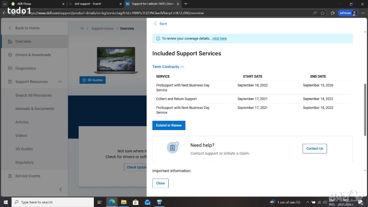Click the browser favorites star icon
This screenshot has width=368, height=207.
pyautogui.click(x=323, y=13)
